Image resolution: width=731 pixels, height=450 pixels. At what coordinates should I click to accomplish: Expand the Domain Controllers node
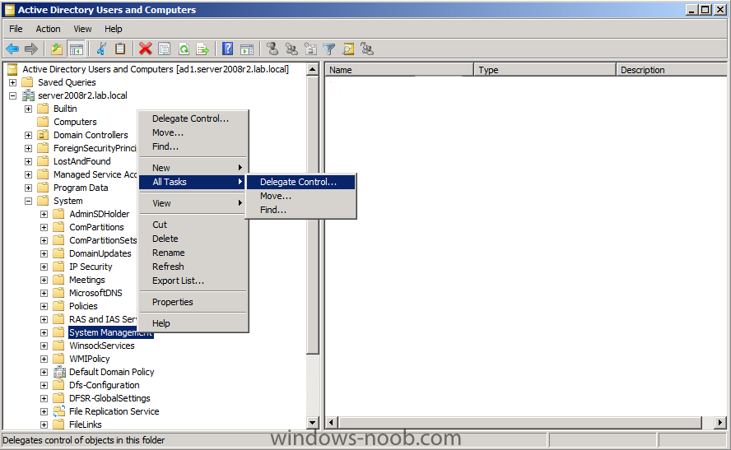coord(29,135)
